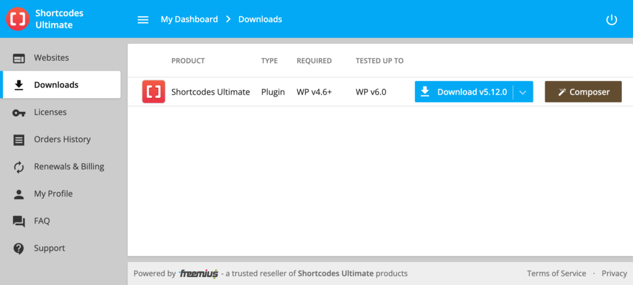Screen dimensions: 633x285
Task: Click the My Profile person icon
Action: click(19, 194)
